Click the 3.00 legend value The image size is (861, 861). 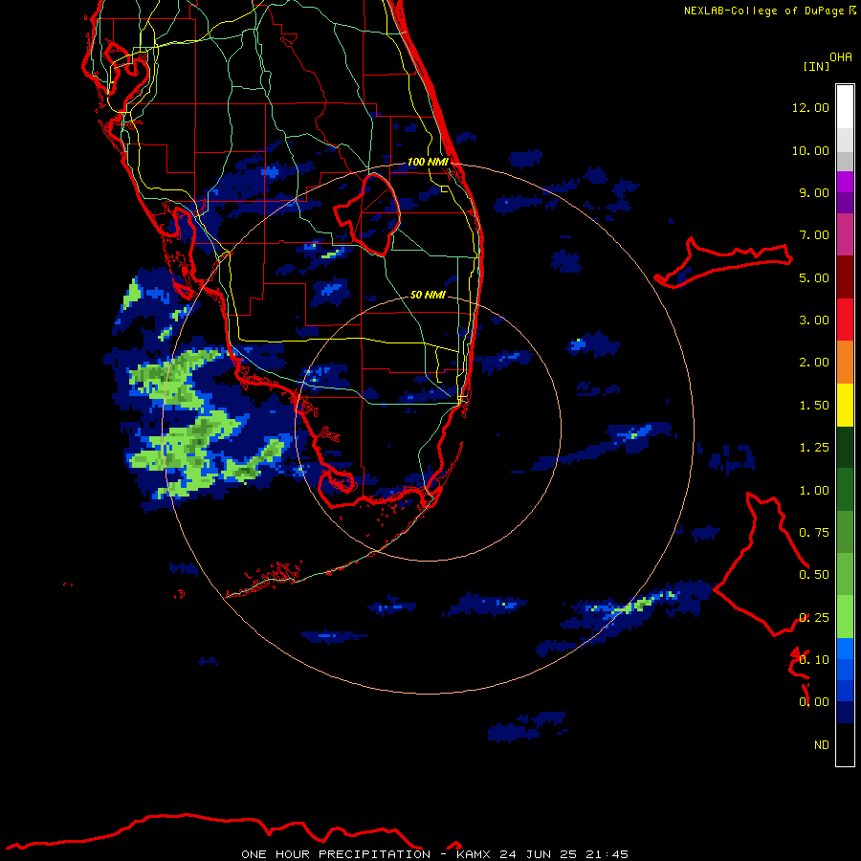(x=814, y=320)
